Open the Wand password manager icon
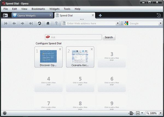 click(56, 23)
